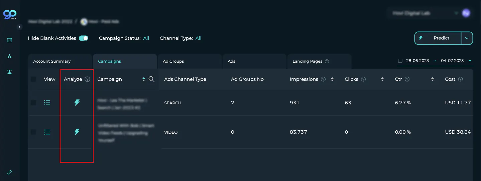481x181 pixels.
Task: Click the Ads Channel Type column header
Action: 185,79
